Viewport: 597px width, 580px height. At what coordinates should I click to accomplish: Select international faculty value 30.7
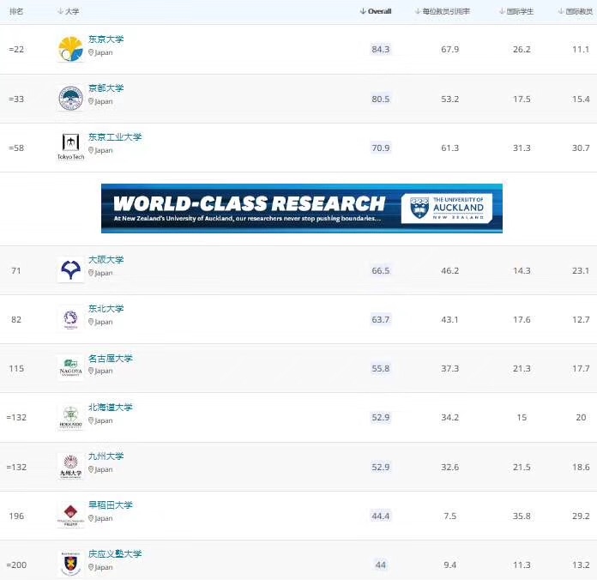(581, 148)
